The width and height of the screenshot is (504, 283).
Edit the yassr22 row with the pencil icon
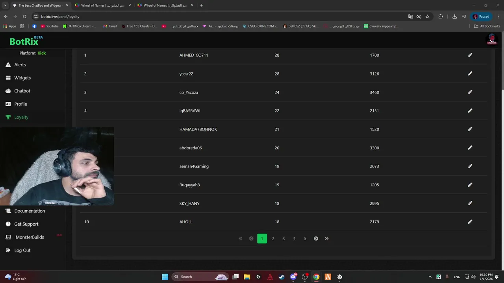470,74
